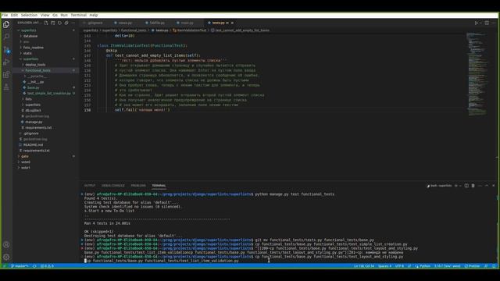Open the Selection menu
The height and width of the screenshot is (281, 500).
(x=29, y=15)
